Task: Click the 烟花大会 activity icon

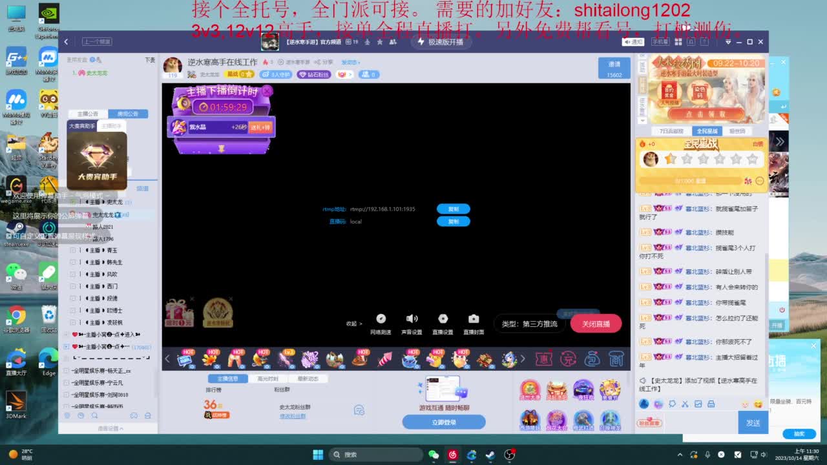Action: (556, 420)
